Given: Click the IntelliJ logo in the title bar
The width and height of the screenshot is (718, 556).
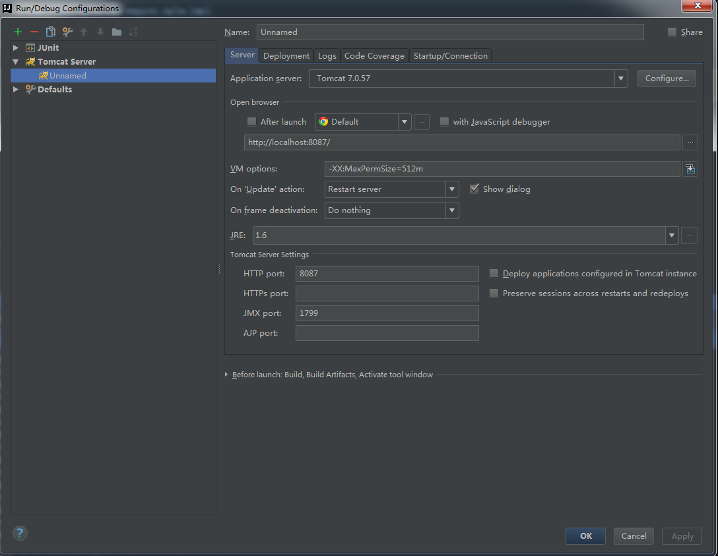Looking at the screenshot, I should [7, 8].
